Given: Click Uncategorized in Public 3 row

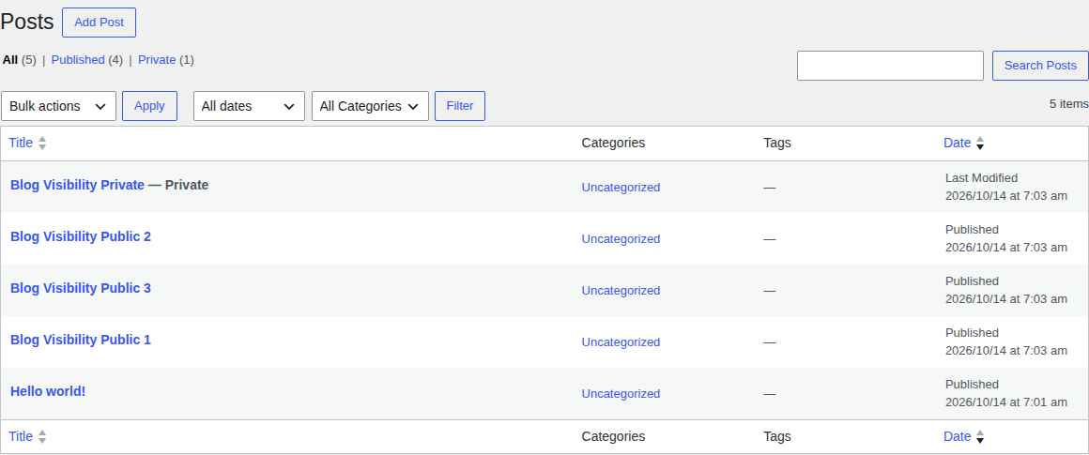Looking at the screenshot, I should [x=621, y=291].
